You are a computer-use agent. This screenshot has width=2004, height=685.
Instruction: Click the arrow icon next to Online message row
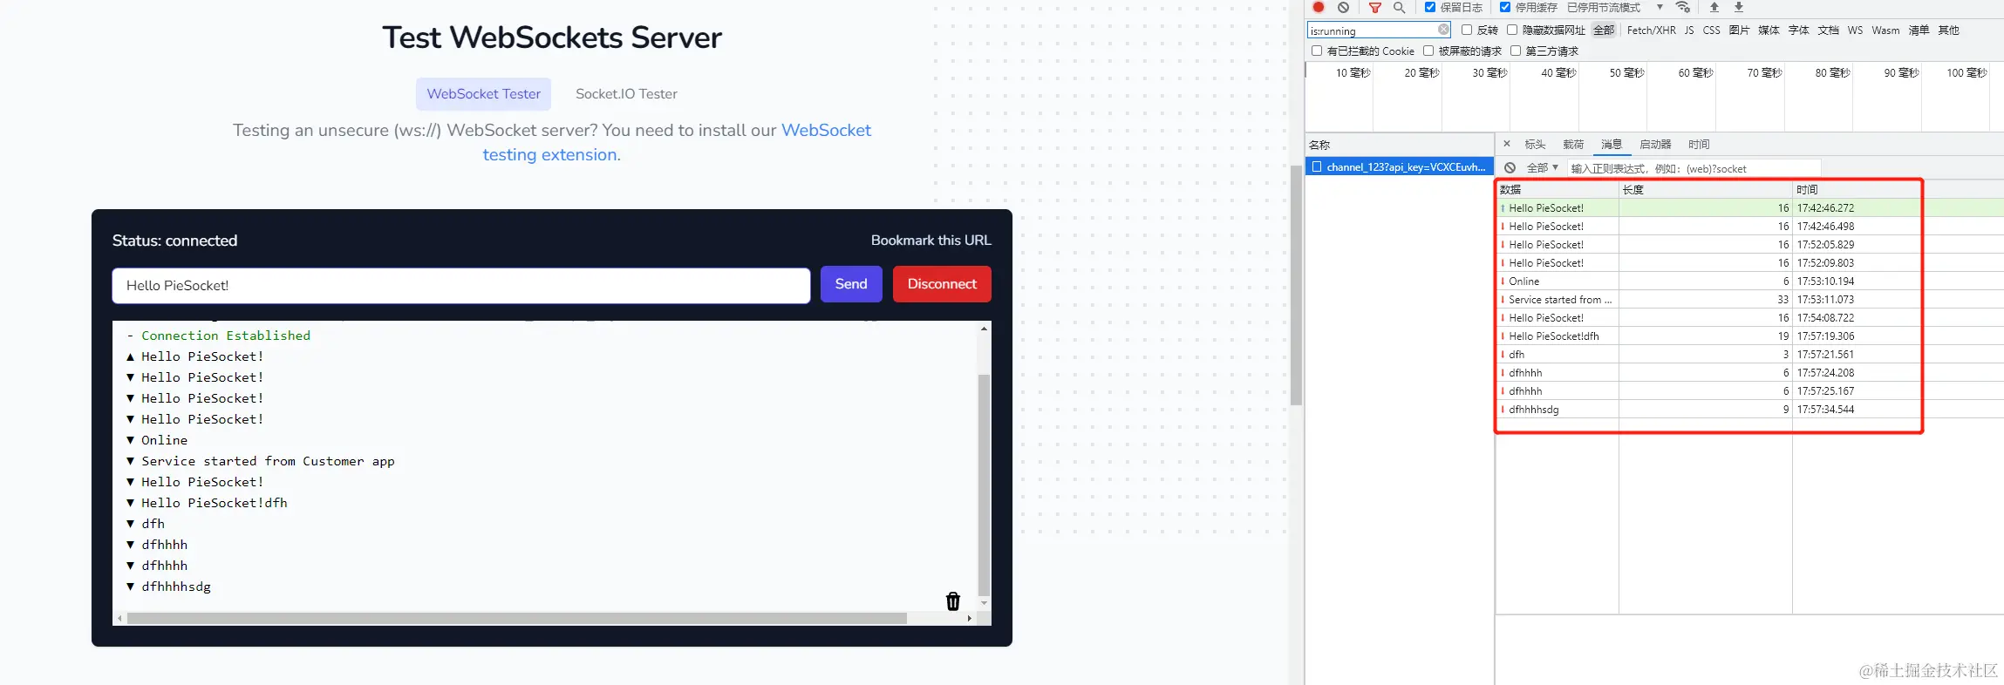coord(1503,281)
